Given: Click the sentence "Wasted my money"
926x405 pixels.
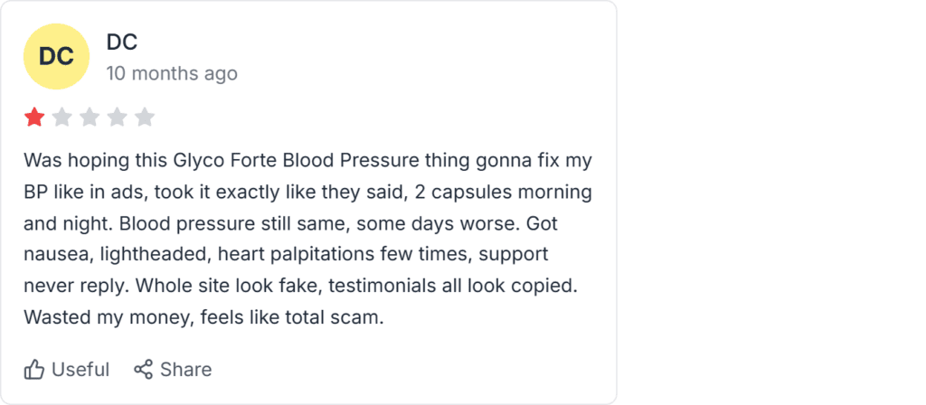Looking at the screenshot, I should pyautogui.click(x=109, y=317).
